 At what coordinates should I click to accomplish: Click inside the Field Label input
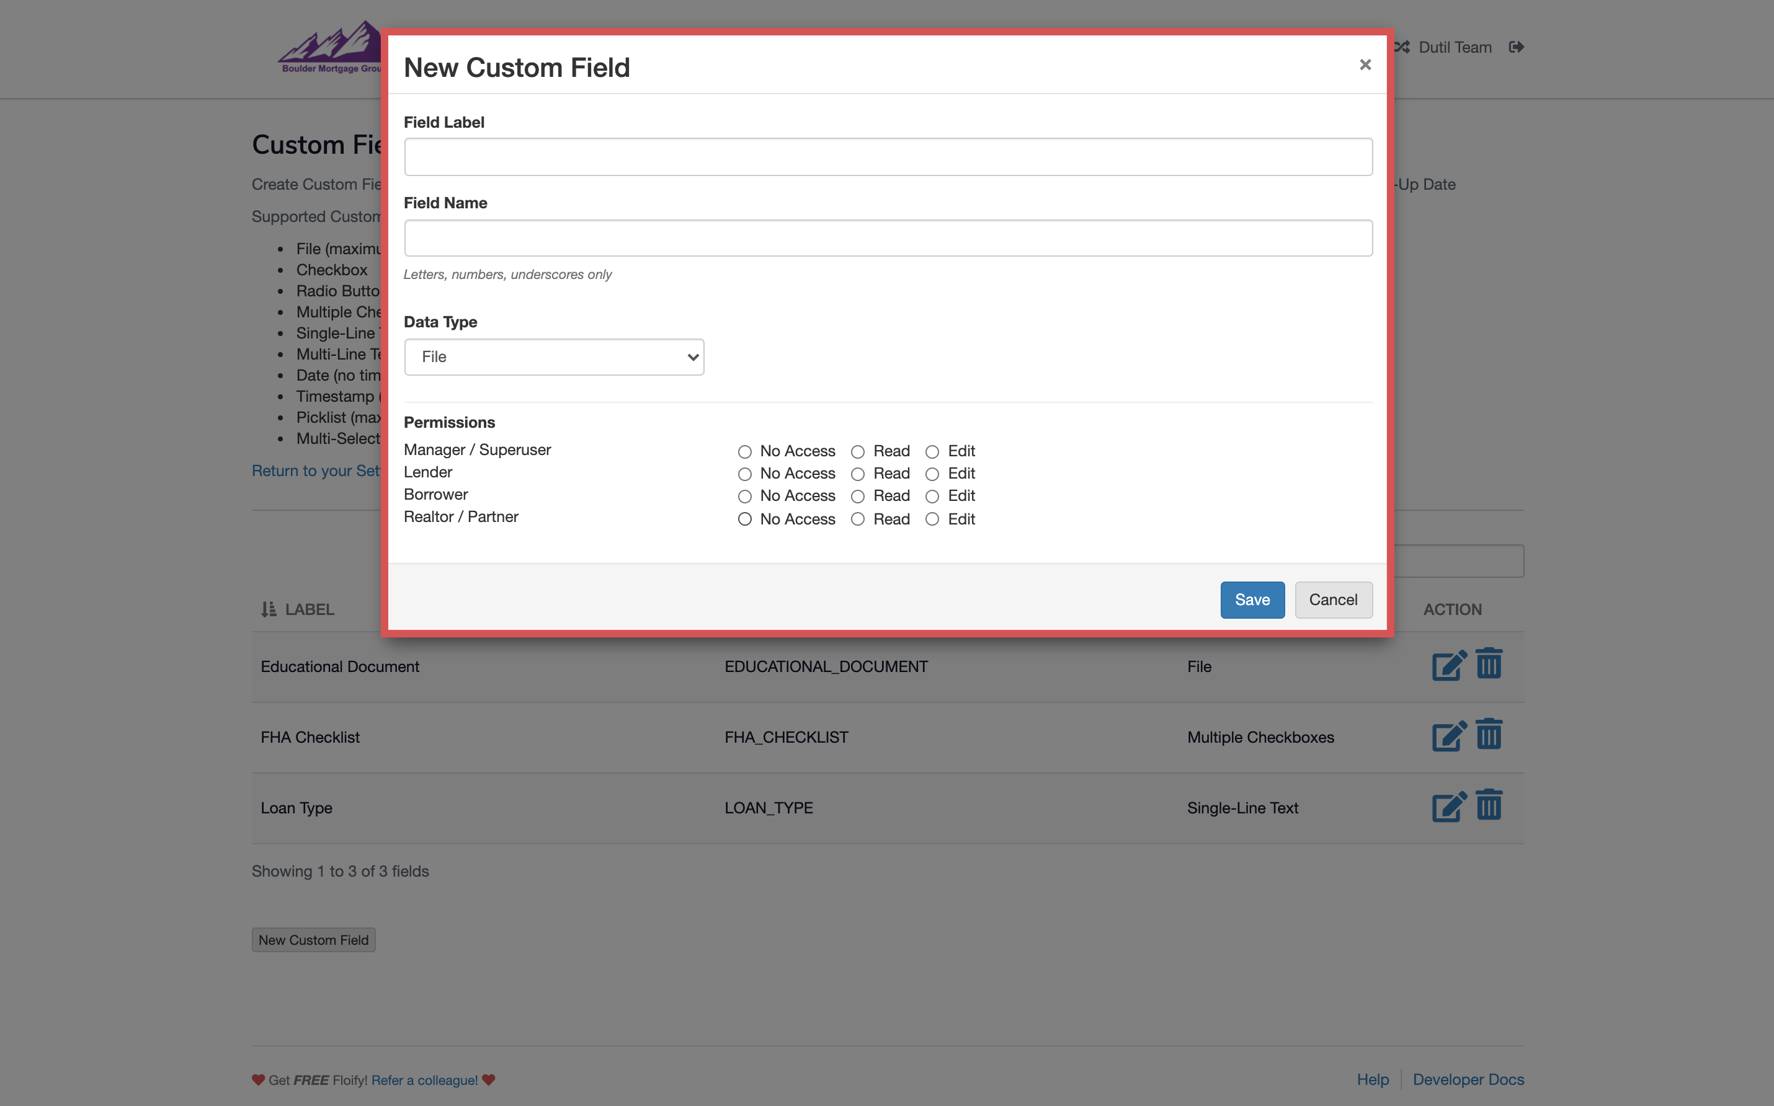[887, 156]
